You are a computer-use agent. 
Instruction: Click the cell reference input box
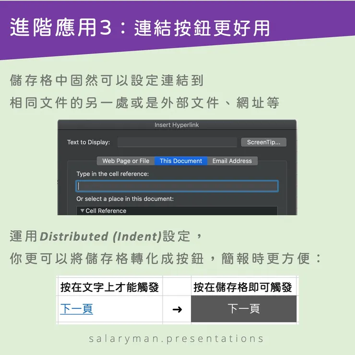click(177, 186)
